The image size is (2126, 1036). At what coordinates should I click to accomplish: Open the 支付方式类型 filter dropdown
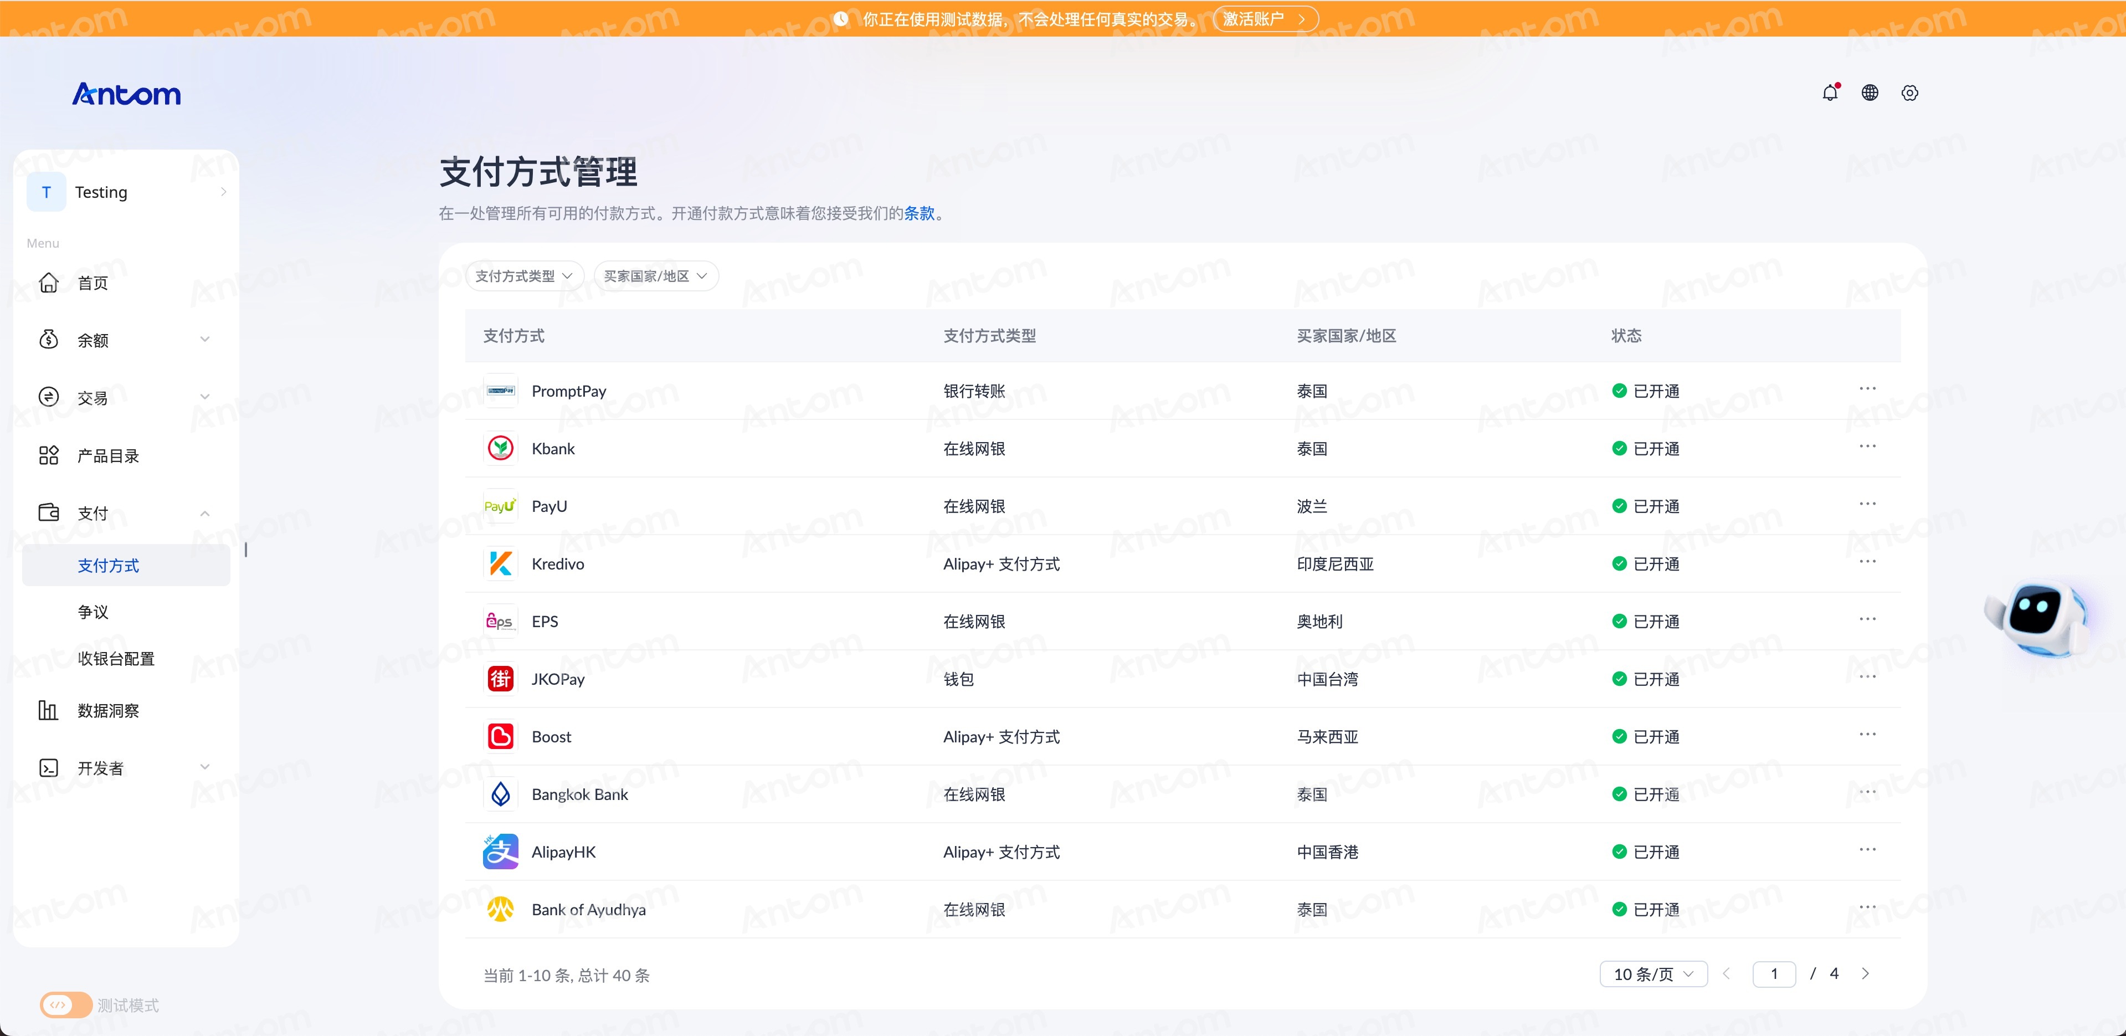(524, 276)
